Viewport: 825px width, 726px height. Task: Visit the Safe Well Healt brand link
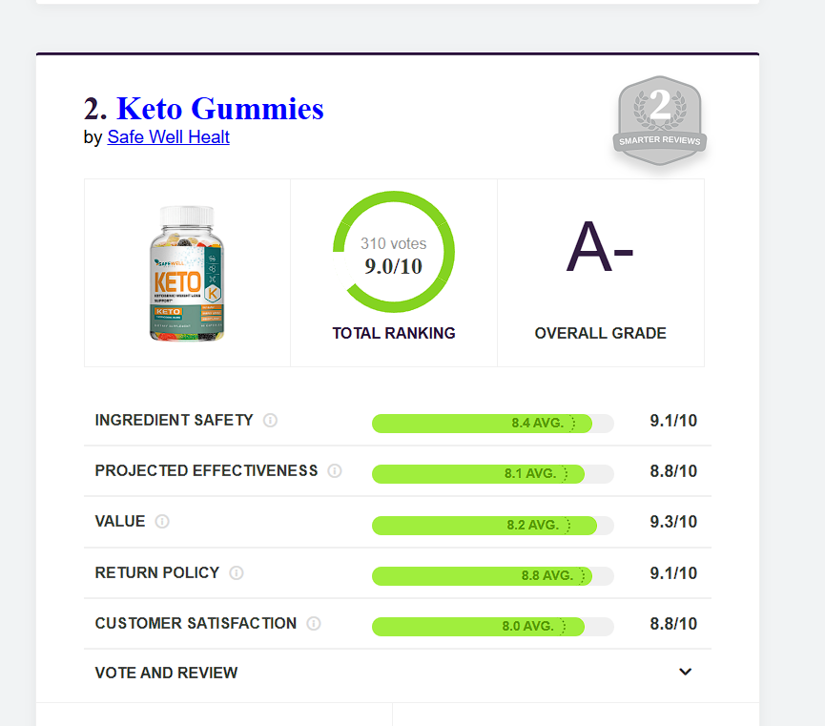pos(168,137)
